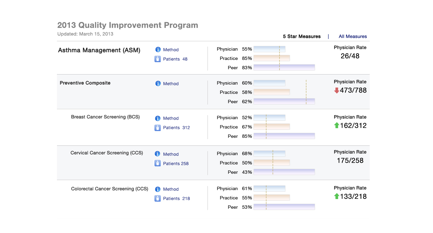Switch to the All Measures tab
433x233 pixels.
pyautogui.click(x=353, y=37)
